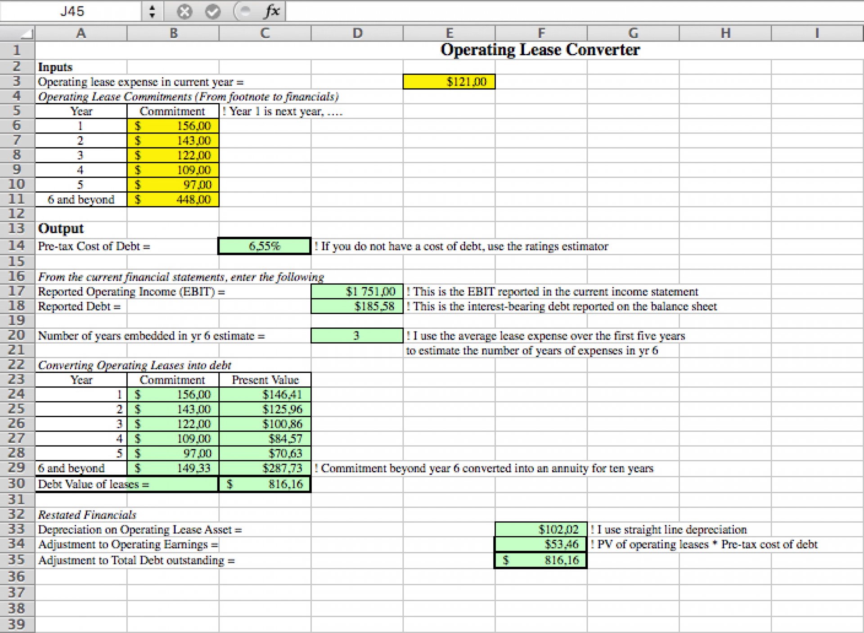Click the Name Box stepper arrows
The height and width of the screenshot is (633, 864).
[x=152, y=11]
